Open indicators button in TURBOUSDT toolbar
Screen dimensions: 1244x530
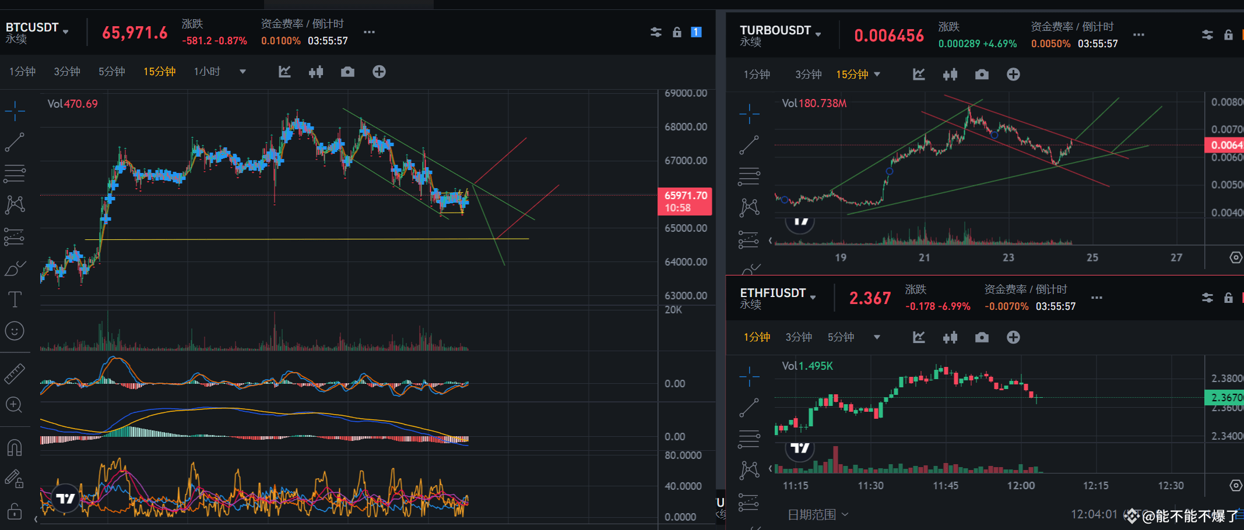(x=919, y=75)
